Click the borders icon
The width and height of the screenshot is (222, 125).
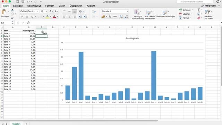coord(40,17)
